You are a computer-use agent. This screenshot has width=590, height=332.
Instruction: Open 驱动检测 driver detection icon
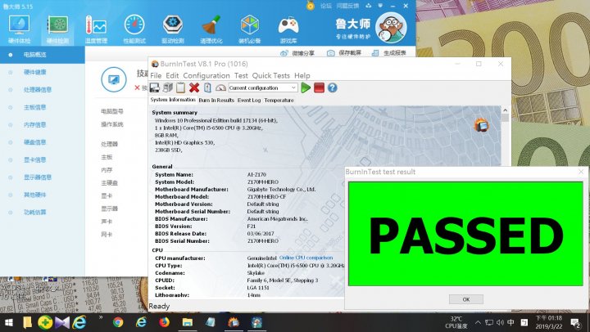[x=173, y=29]
